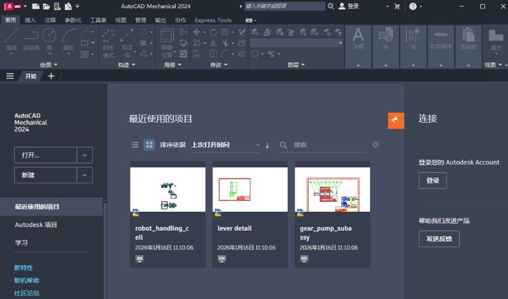Open the 社区论坛 link

click(x=26, y=293)
